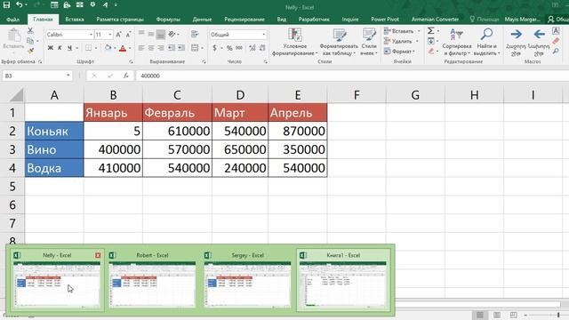Apply cell borders icon
Image resolution: width=569 pixels, height=320 pixels.
click(88, 48)
